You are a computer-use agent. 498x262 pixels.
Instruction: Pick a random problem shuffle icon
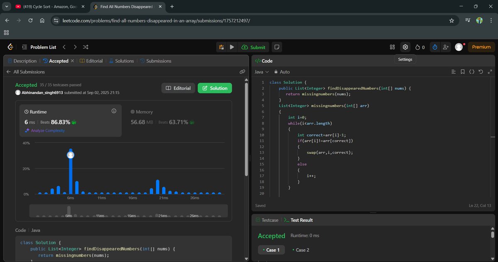point(85,47)
